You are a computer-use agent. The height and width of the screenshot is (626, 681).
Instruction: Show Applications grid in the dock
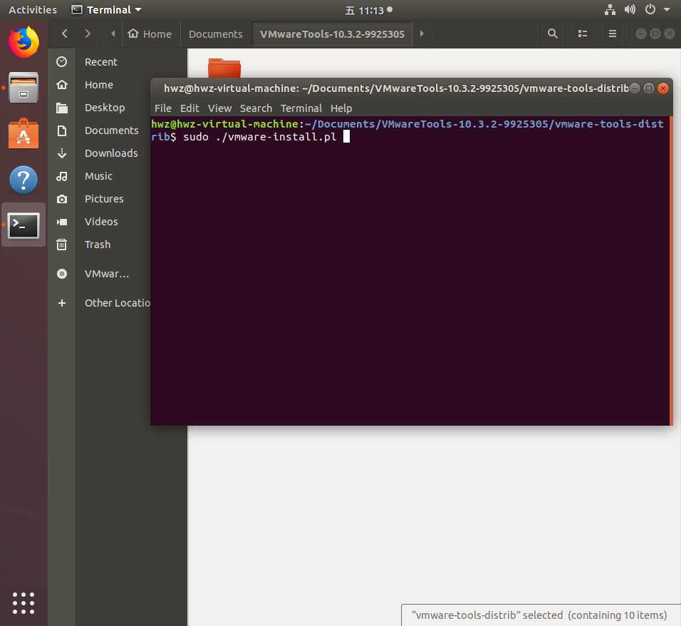tap(24, 603)
